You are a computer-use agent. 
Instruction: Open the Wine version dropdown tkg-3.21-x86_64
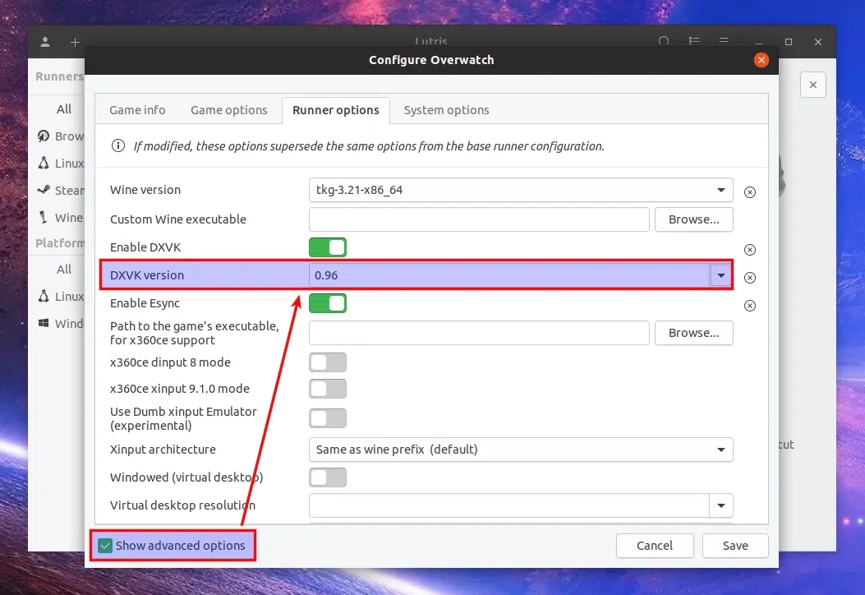pyautogui.click(x=521, y=190)
